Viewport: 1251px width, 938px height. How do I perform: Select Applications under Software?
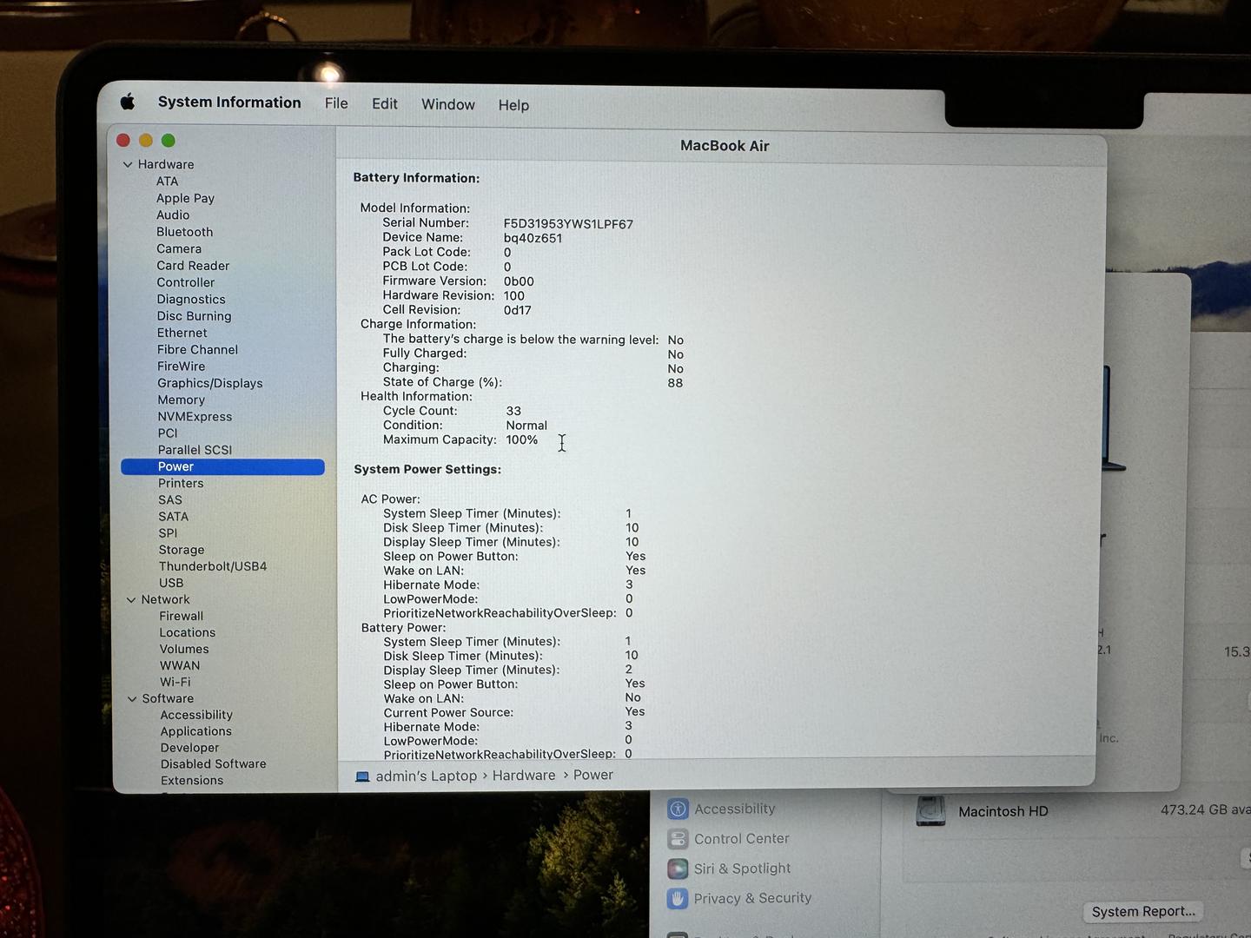pyautogui.click(x=195, y=731)
